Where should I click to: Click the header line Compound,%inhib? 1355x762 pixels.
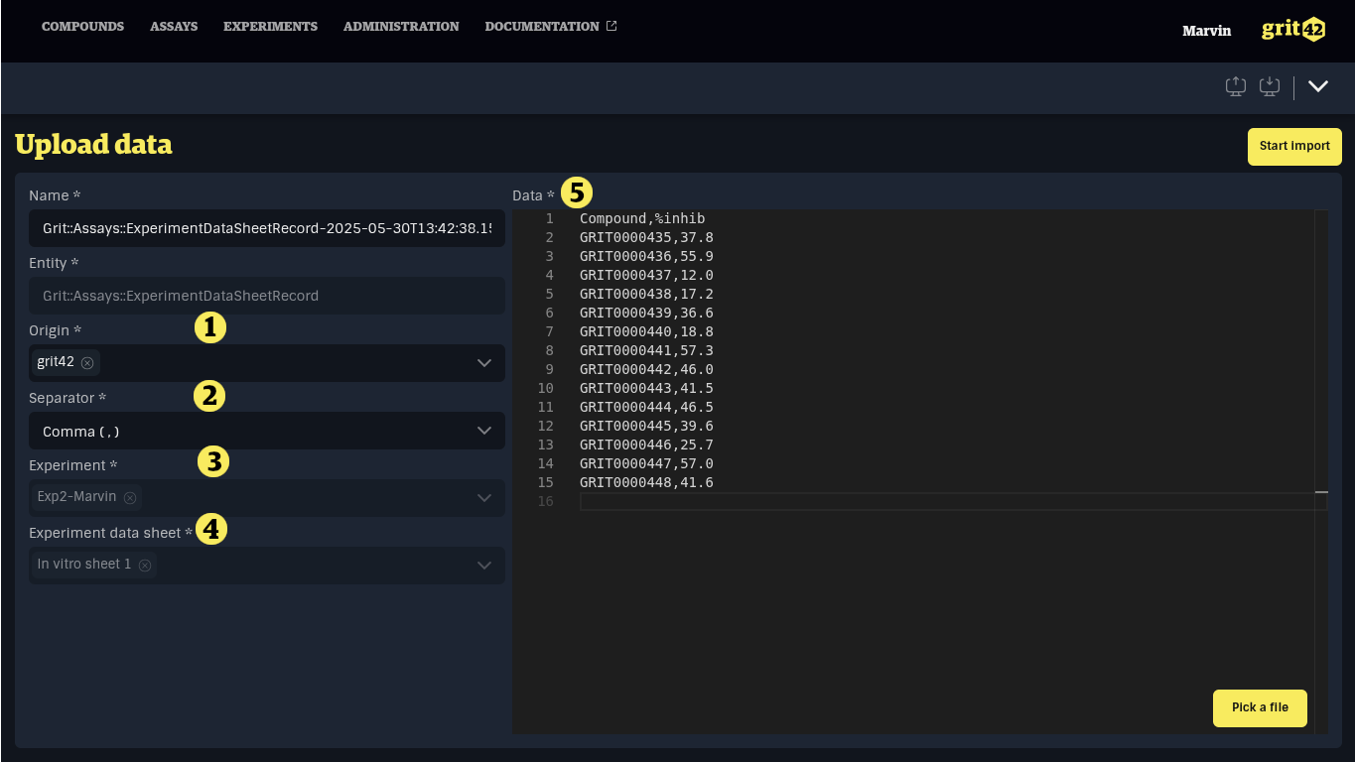[642, 218]
